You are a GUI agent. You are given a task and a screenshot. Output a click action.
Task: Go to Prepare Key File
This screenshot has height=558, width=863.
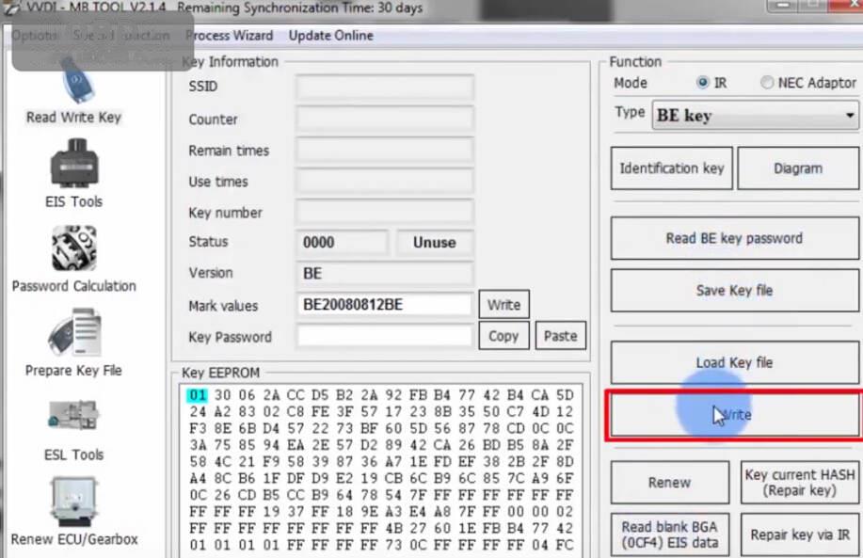click(73, 343)
